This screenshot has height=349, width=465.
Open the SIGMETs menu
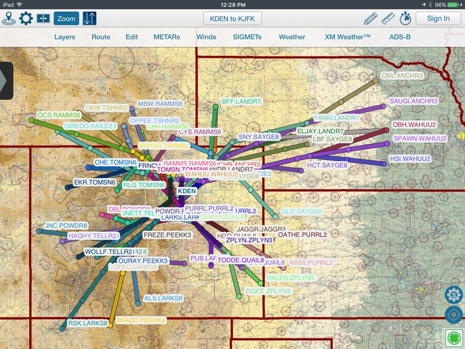[247, 37]
